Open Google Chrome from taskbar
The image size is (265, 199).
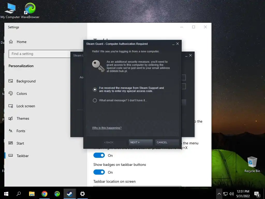(45, 194)
